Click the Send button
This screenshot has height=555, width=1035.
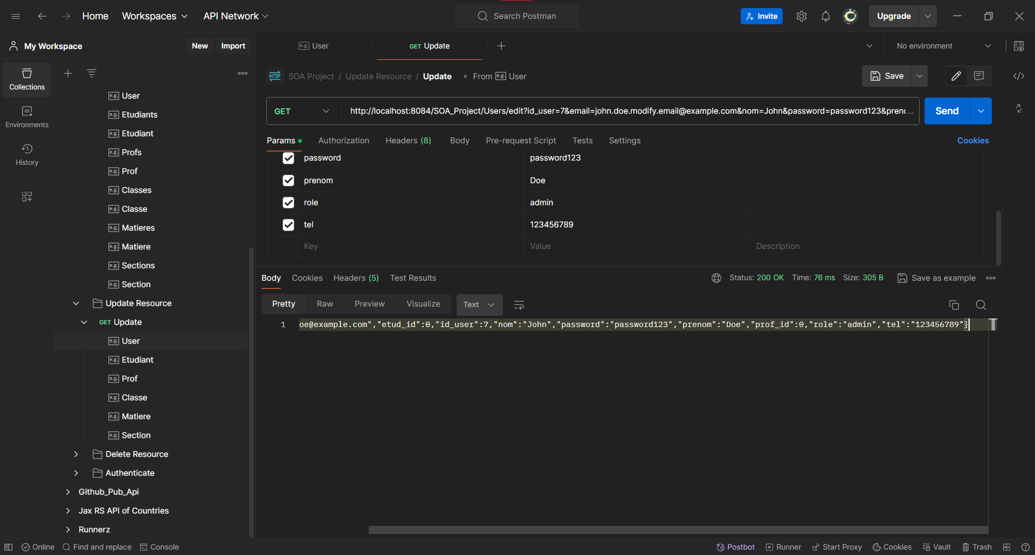tap(947, 111)
